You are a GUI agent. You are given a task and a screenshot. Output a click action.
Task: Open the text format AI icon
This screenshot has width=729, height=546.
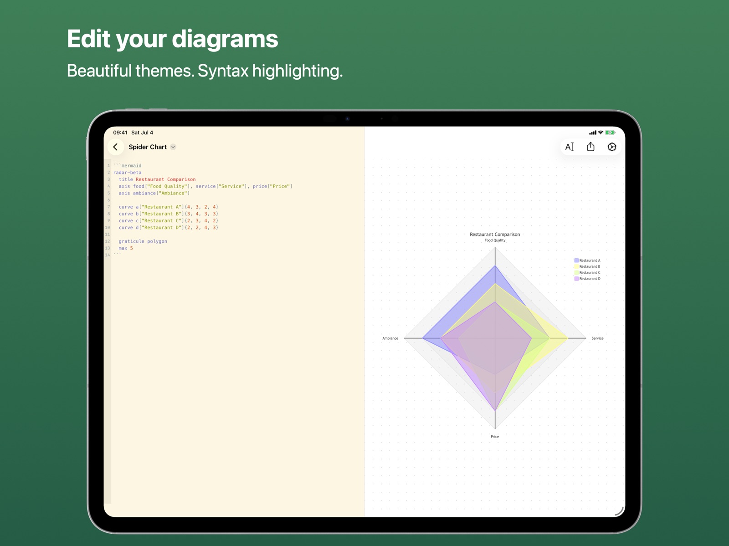tap(570, 147)
